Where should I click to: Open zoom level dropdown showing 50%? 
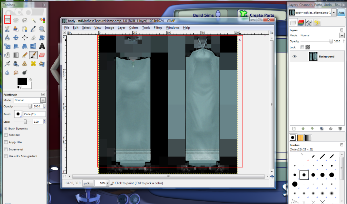click(108, 183)
